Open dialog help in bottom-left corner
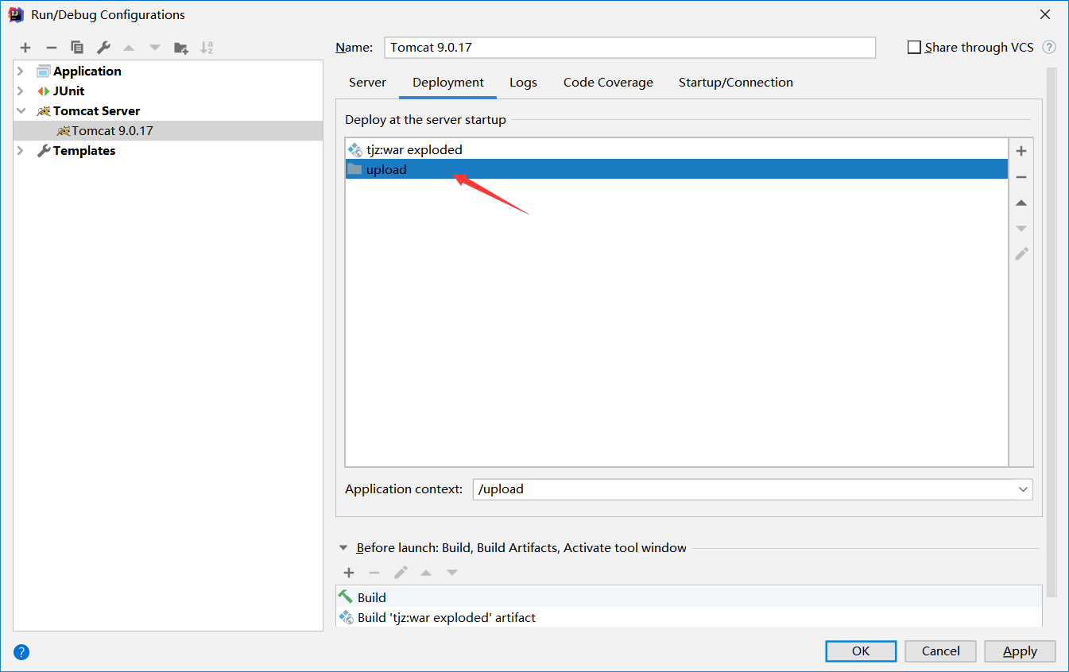 (x=21, y=652)
